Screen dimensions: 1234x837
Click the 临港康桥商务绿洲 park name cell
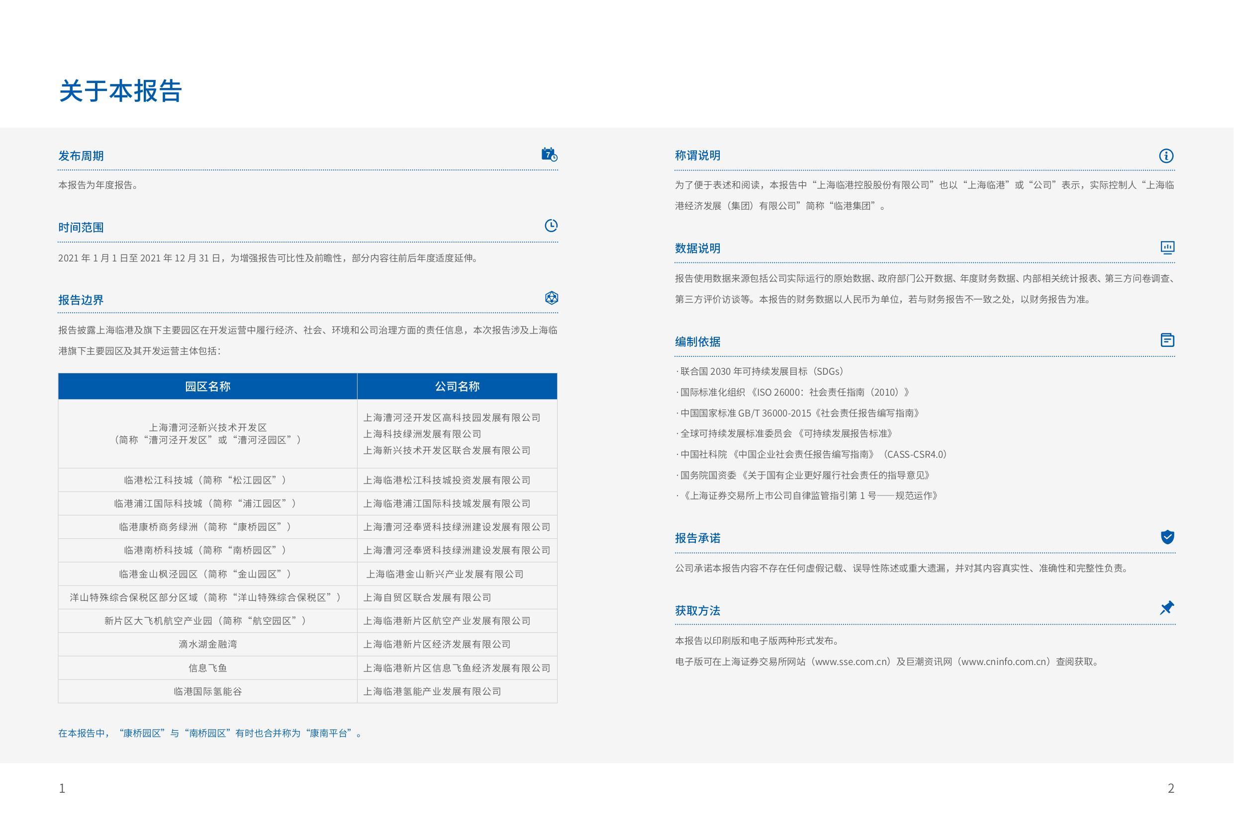[x=207, y=527]
